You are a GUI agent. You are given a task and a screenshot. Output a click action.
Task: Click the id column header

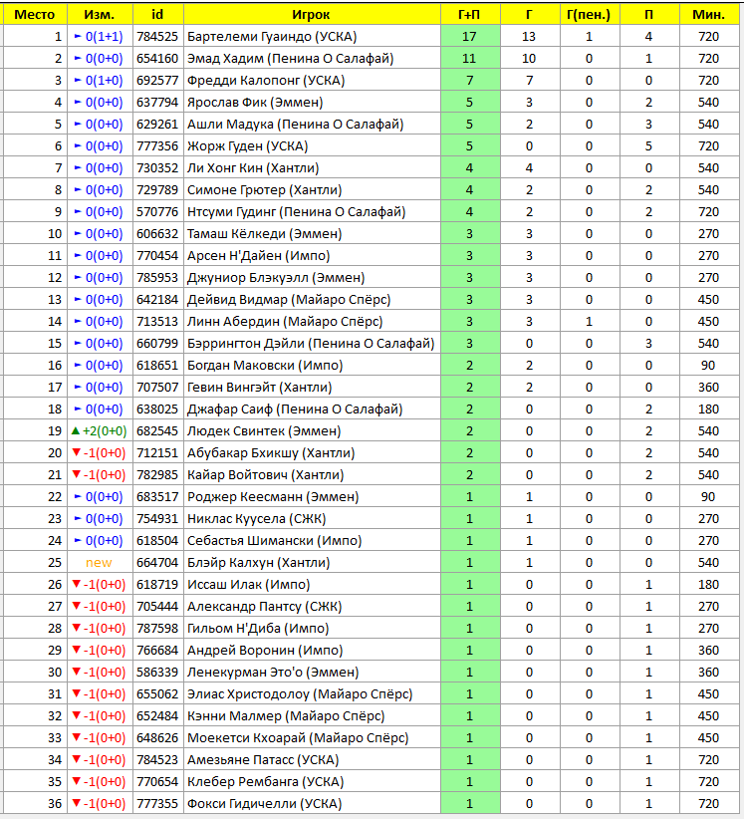pos(158,15)
